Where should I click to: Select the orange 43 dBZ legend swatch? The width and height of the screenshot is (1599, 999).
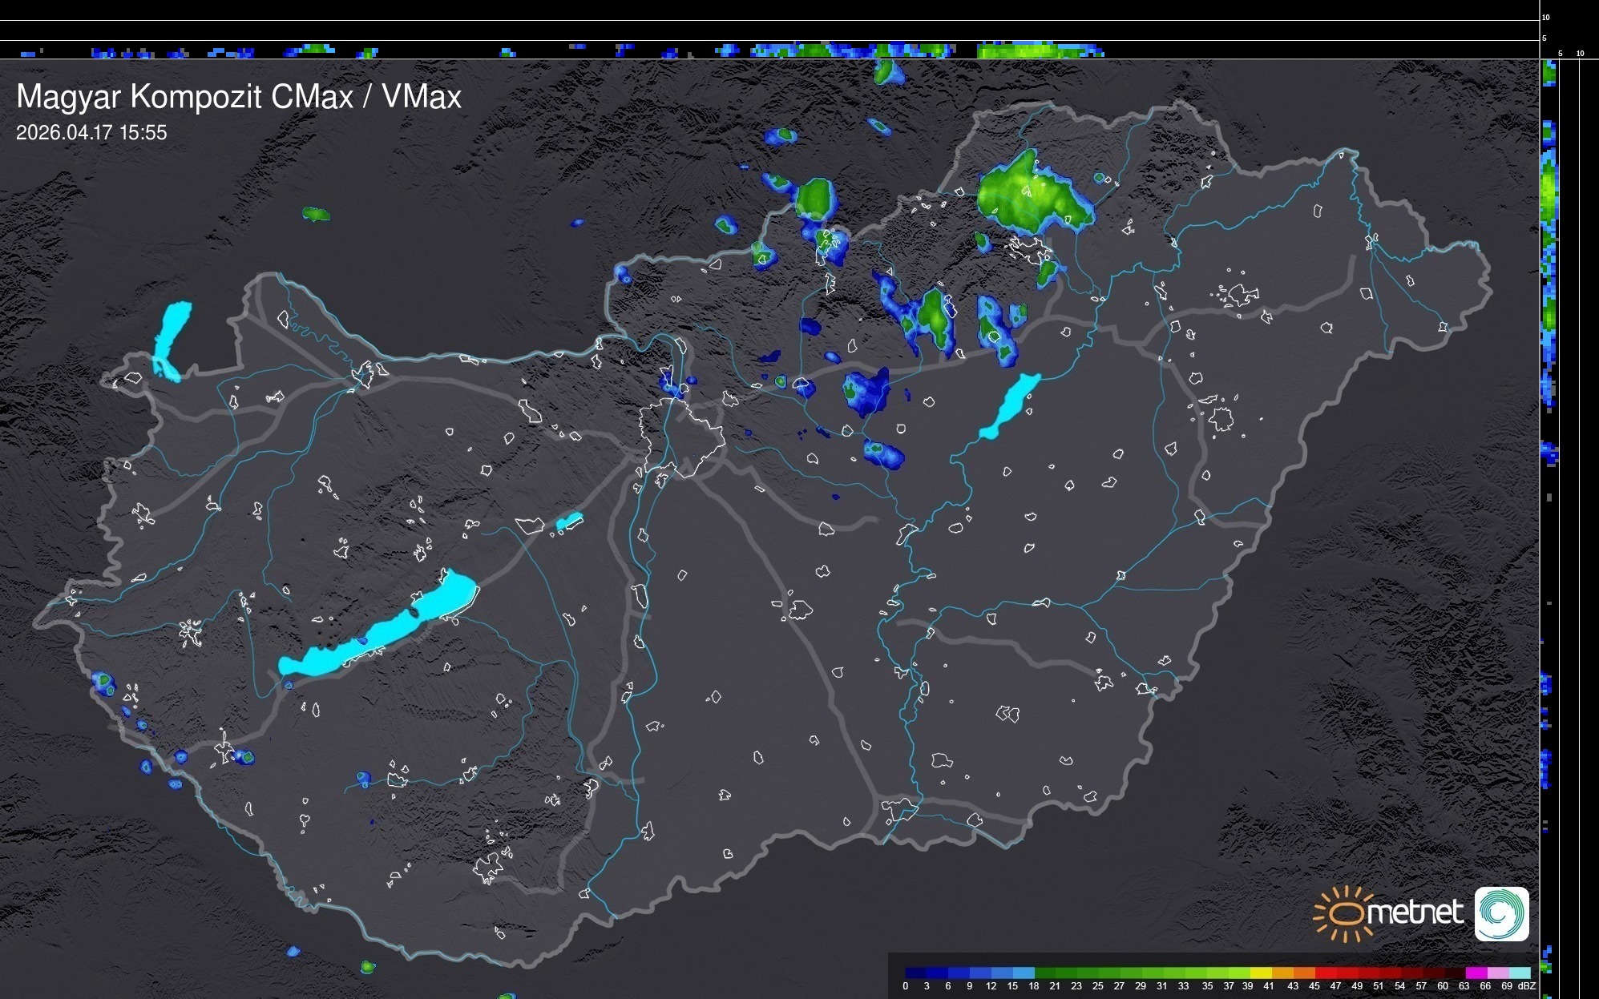coord(1304,973)
